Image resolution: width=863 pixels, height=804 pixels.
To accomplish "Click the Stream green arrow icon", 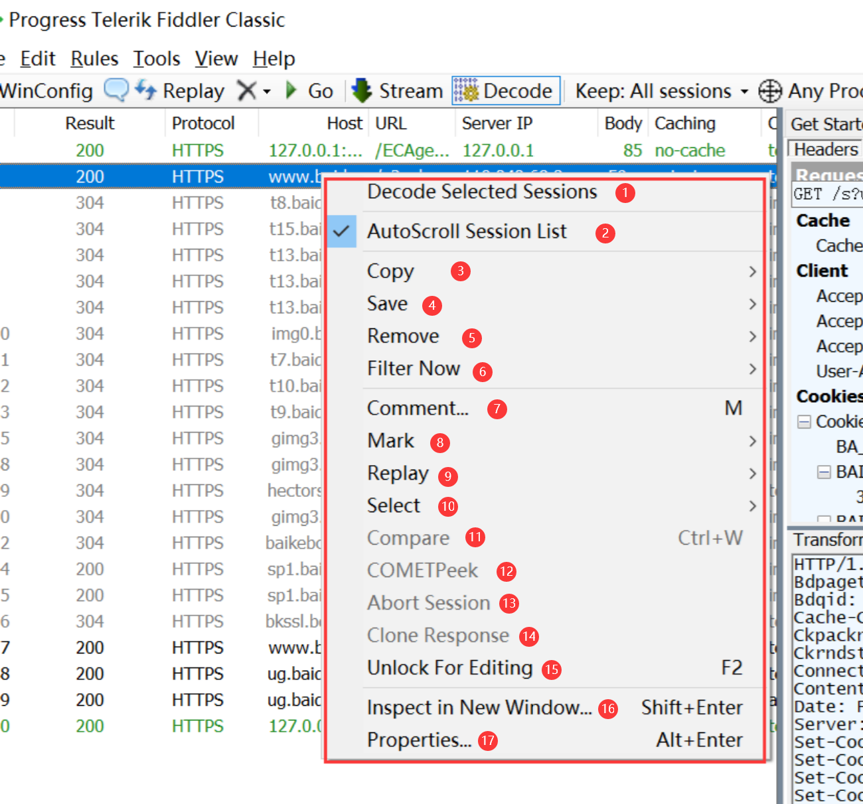I will [x=362, y=90].
